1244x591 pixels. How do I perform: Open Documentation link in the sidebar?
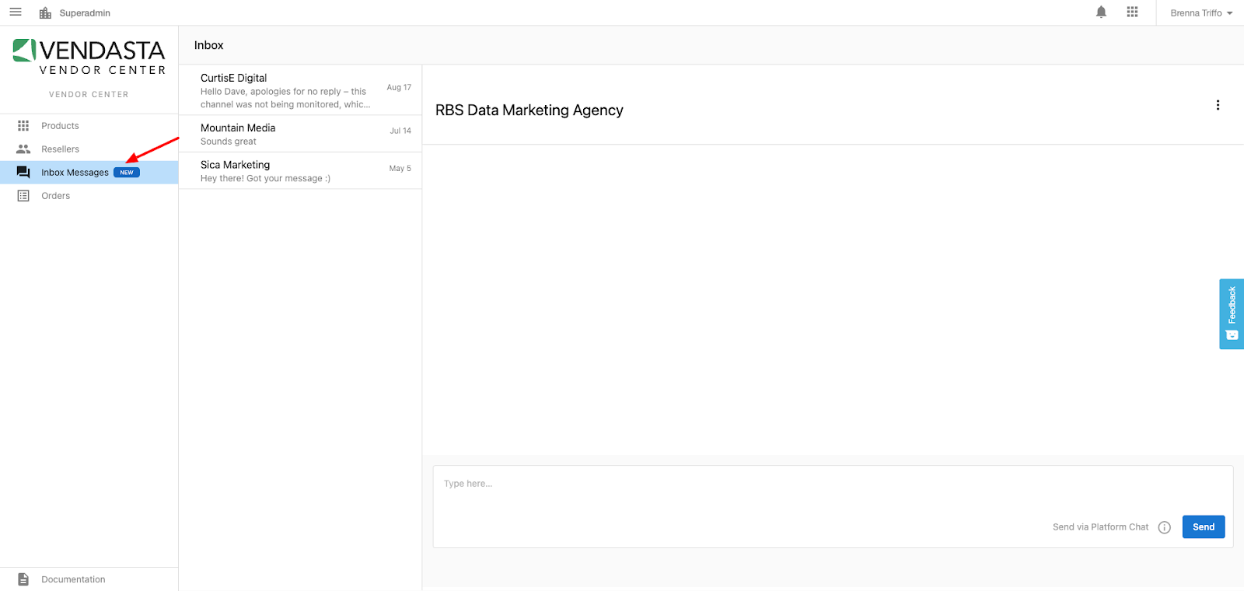(89, 579)
